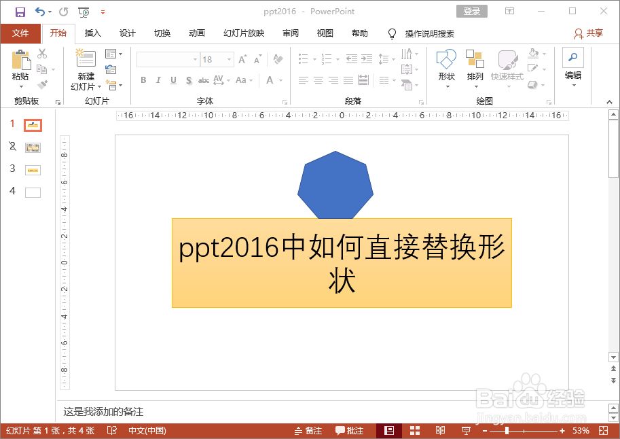The width and height of the screenshot is (620, 439).
Task: Click the Bullets list icon
Action: (x=304, y=59)
